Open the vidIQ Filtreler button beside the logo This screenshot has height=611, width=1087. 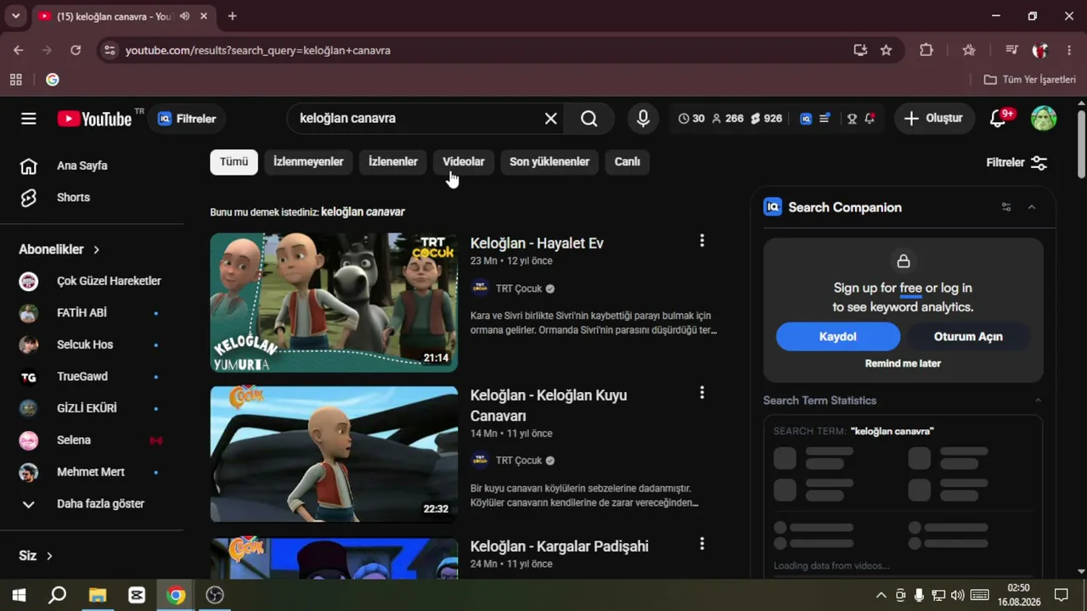pos(187,119)
